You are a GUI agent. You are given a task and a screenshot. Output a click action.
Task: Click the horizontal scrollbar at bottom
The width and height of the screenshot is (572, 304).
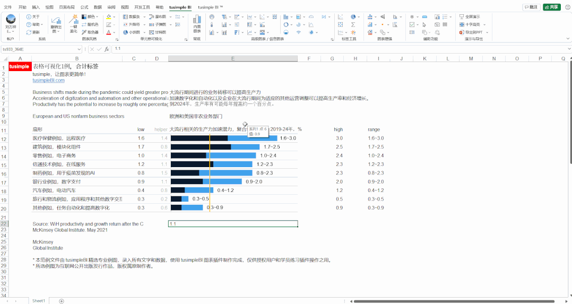pos(454,301)
